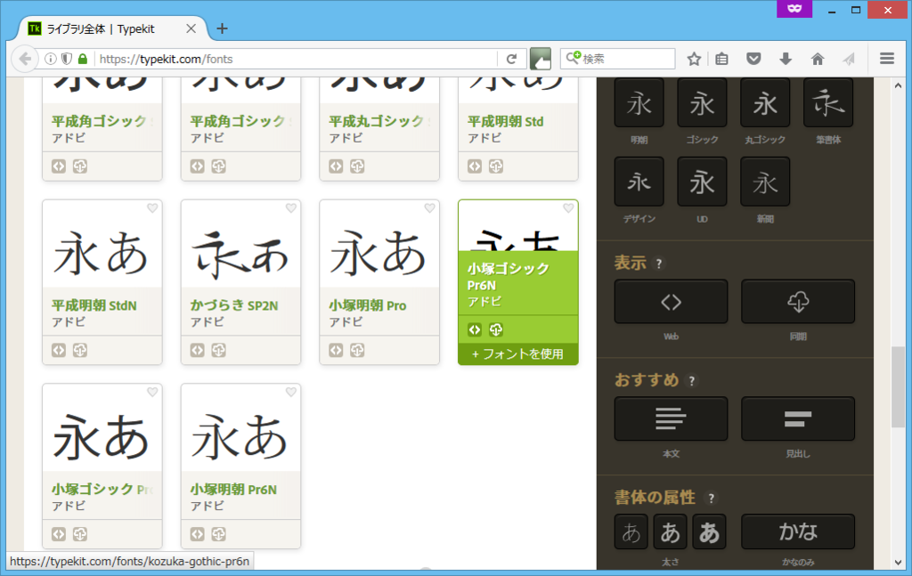
Task: Choose the light weight あ filter
Action: click(x=631, y=531)
